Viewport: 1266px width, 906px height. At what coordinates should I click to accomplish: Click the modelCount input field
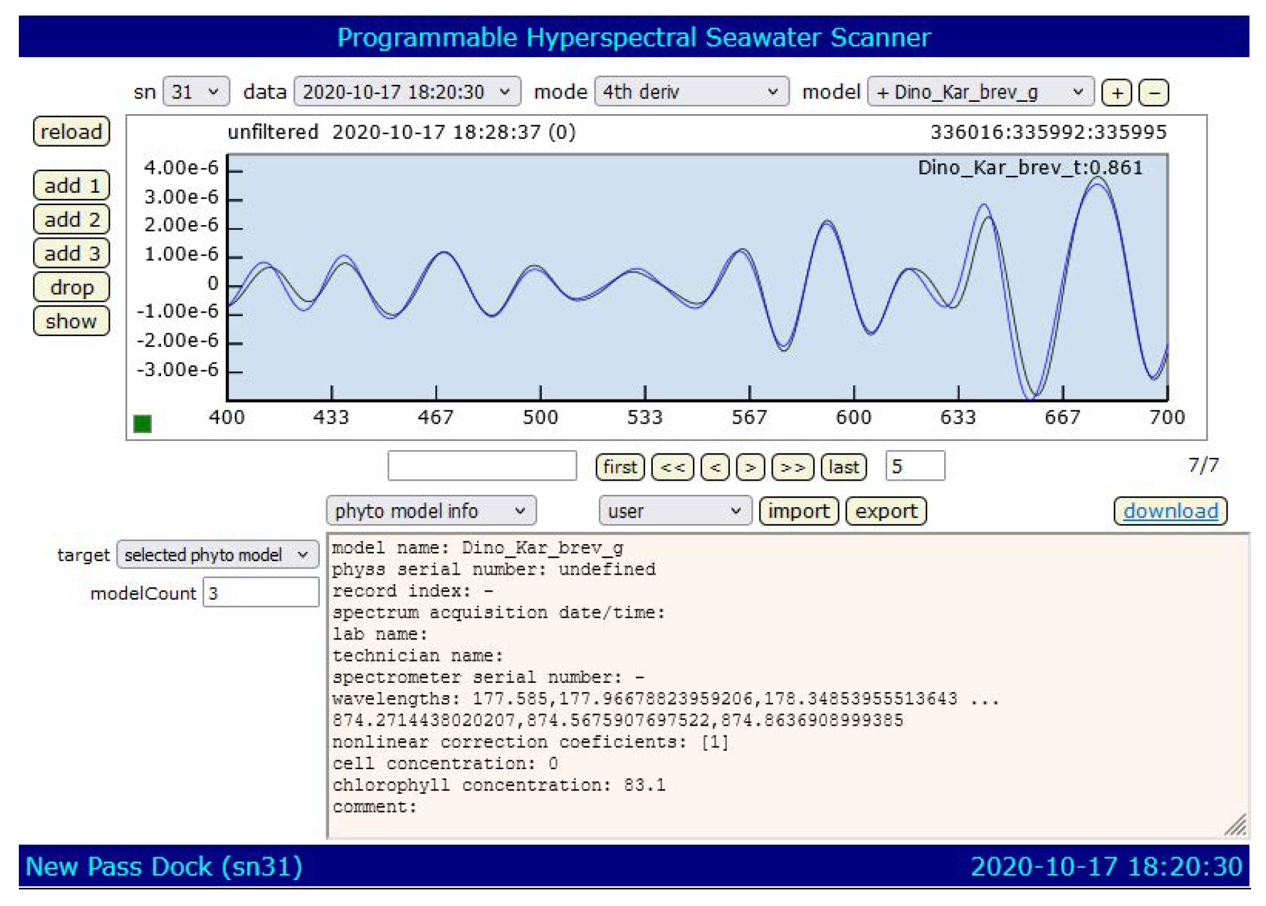click(x=261, y=593)
